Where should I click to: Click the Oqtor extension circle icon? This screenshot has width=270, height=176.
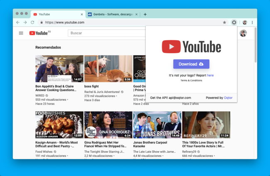(234, 22)
